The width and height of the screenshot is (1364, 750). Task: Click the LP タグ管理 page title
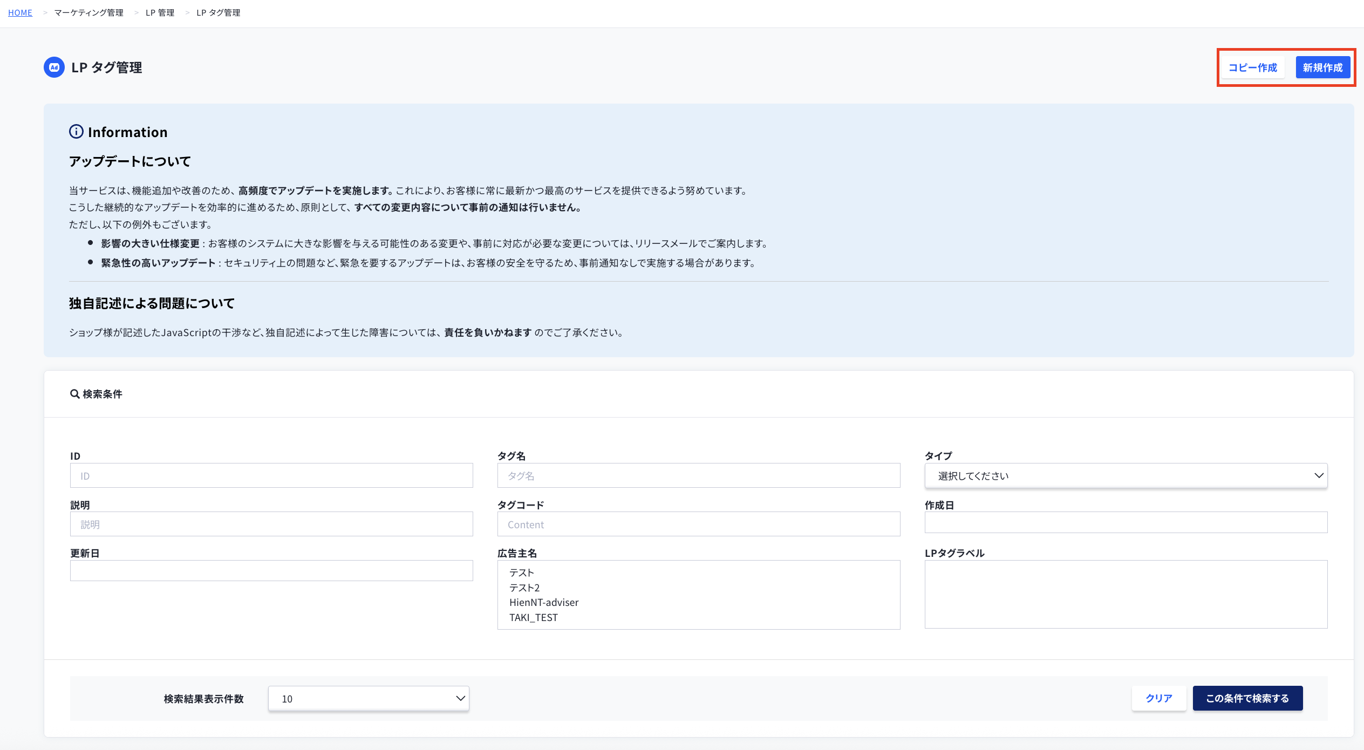(107, 67)
